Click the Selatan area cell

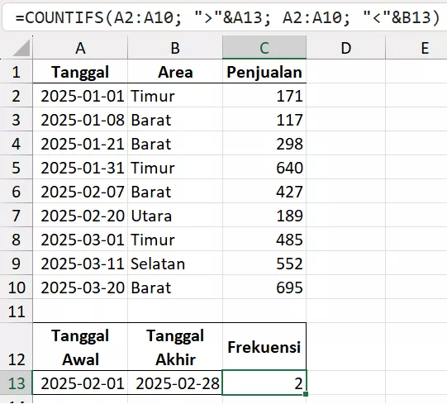[x=175, y=264]
